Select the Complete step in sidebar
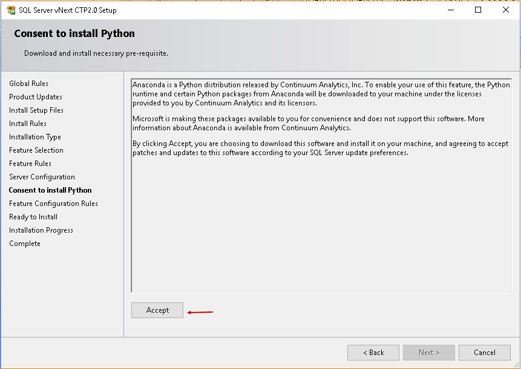This screenshot has height=369, width=521. pos(25,244)
